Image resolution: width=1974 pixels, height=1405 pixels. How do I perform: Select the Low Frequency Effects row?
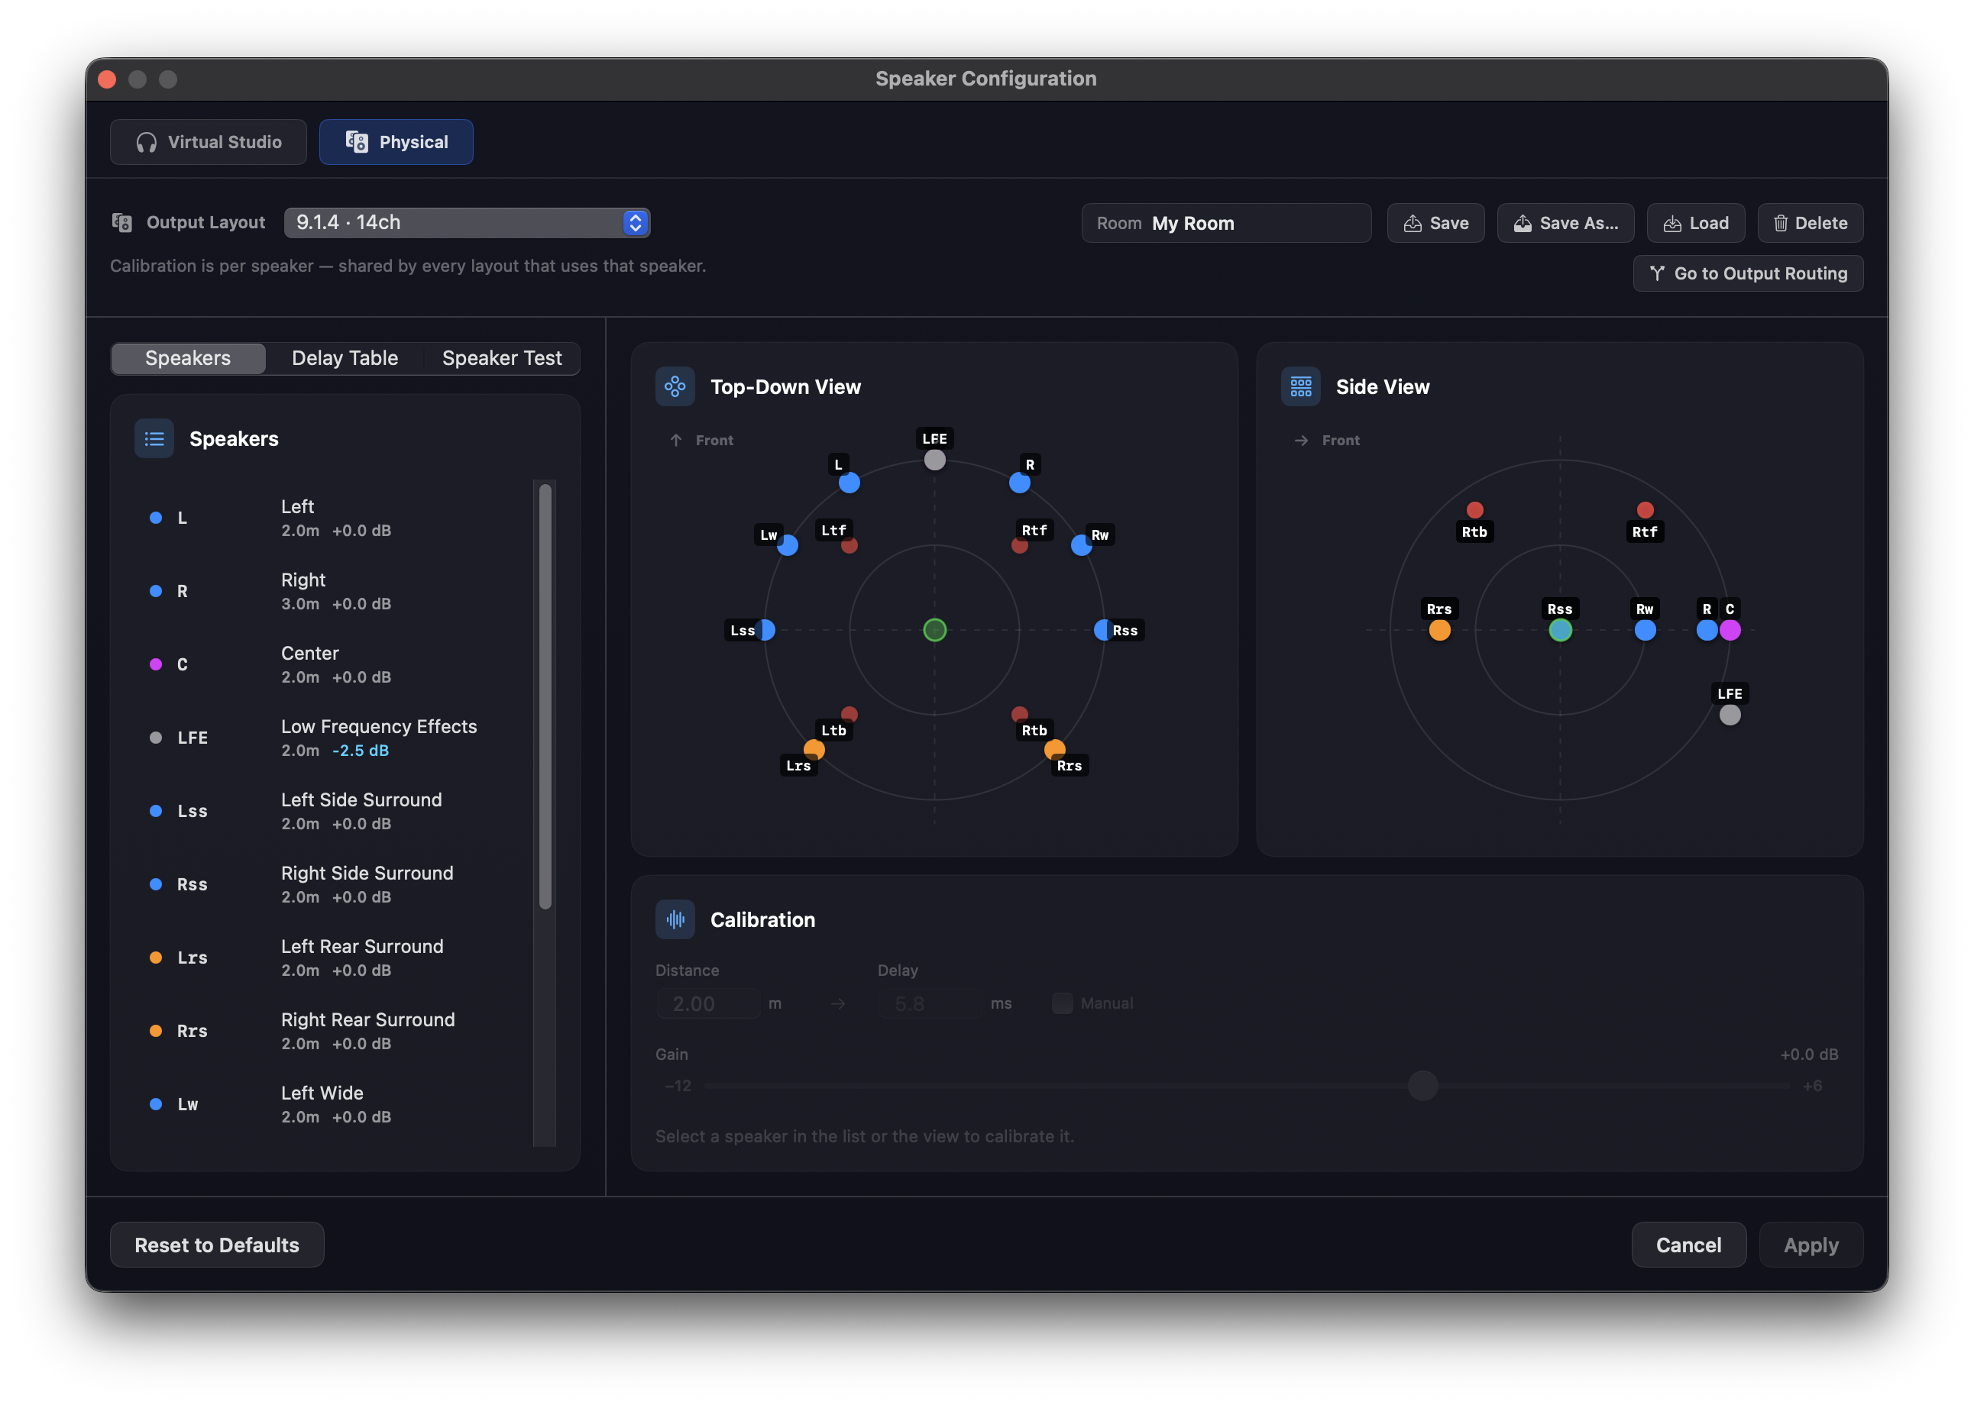pos(333,738)
